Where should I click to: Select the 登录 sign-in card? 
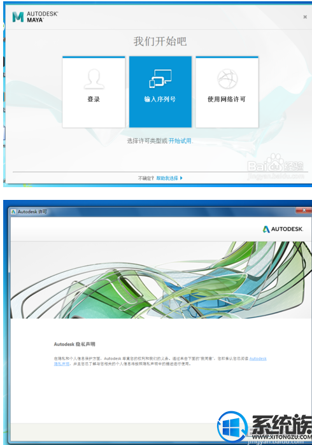click(x=94, y=92)
